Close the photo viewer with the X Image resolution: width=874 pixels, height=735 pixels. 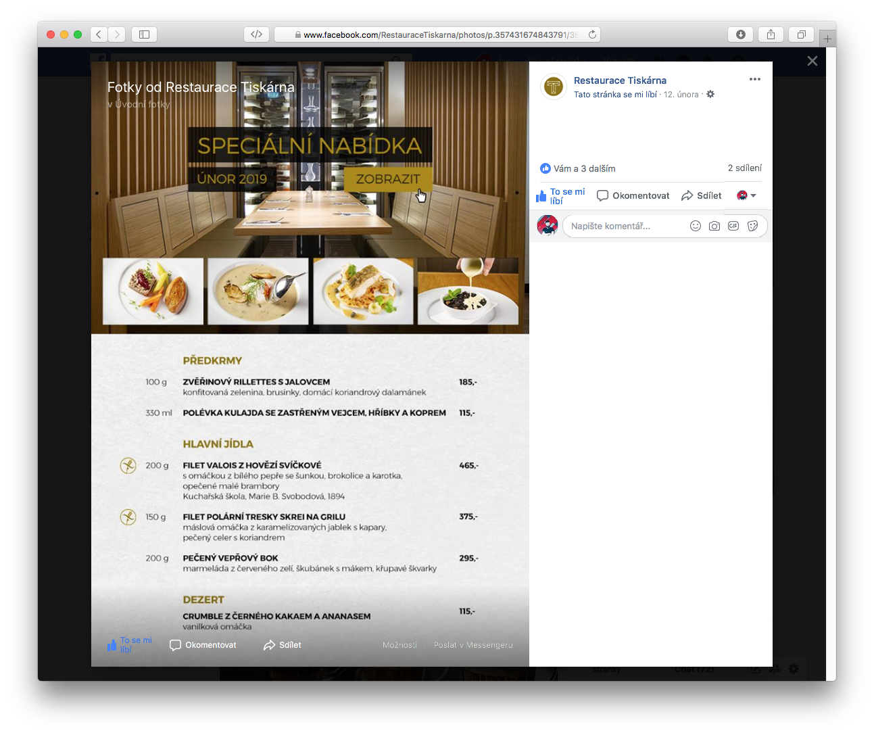812,61
